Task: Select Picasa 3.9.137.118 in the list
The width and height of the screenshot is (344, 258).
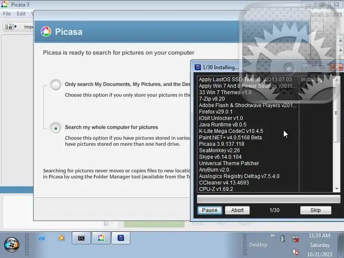Action: 221,144
